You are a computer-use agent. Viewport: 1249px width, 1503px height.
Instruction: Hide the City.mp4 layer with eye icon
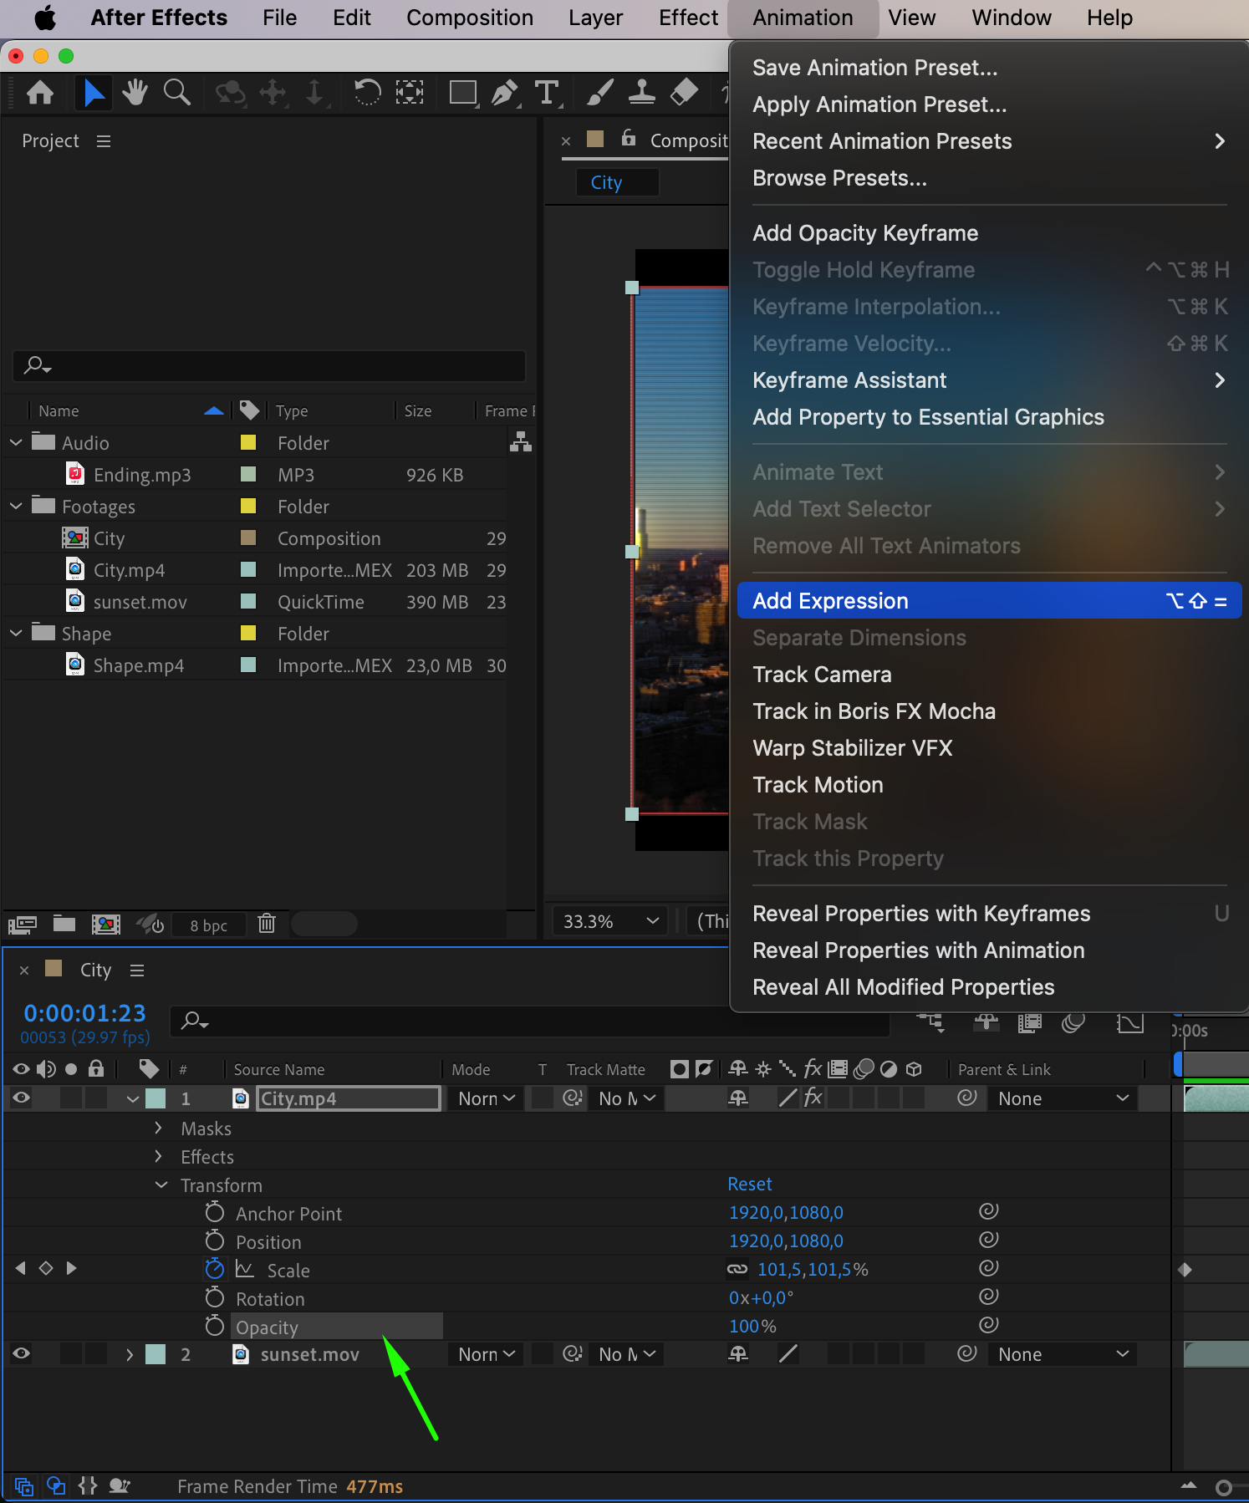pos(22,1098)
